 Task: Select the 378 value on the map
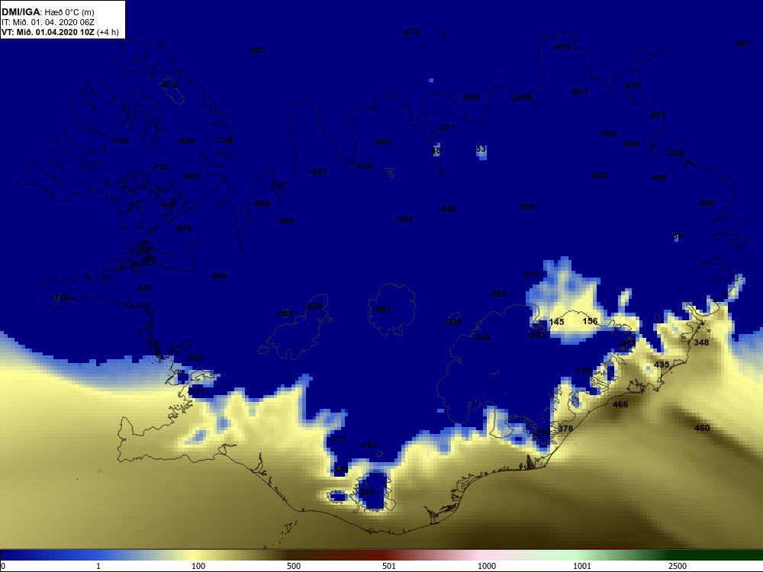tap(565, 429)
